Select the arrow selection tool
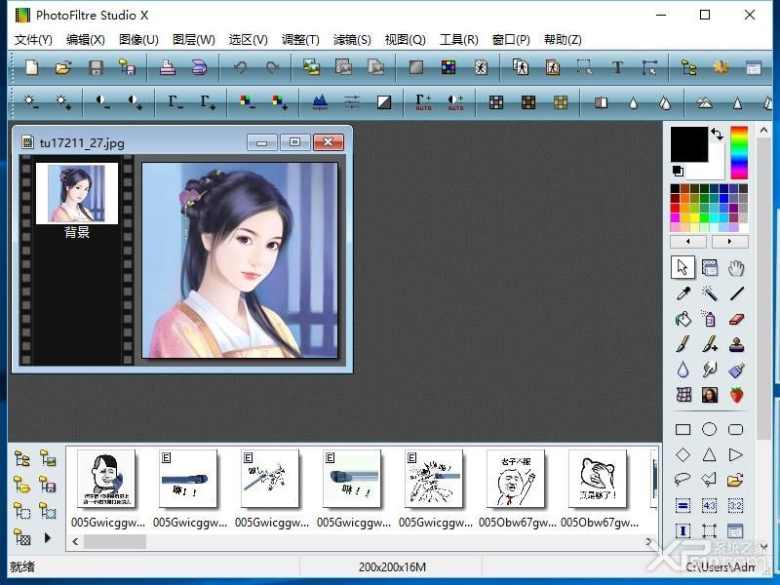The image size is (780, 585). [683, 267]
